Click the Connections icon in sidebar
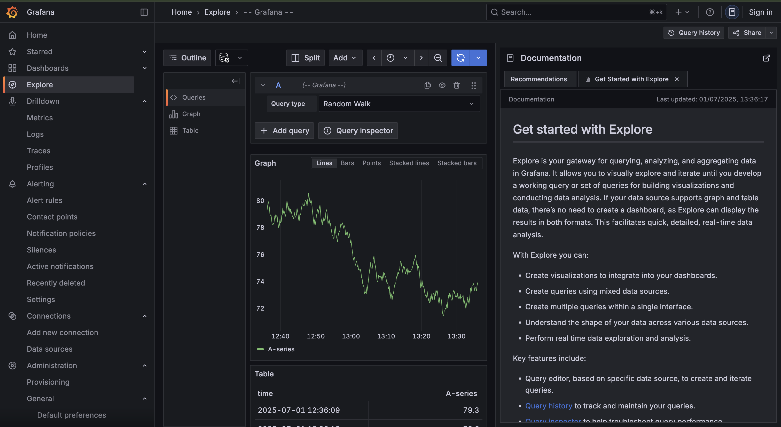Image resolution: width=781 pixels, height=427 pixels. point(12,316)
